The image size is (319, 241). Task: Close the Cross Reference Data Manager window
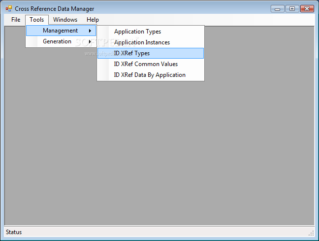[x=307, y=9]
